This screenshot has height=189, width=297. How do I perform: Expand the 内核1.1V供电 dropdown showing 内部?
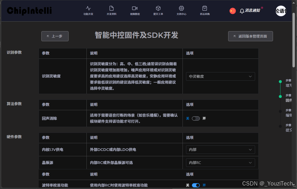point(220,150)
